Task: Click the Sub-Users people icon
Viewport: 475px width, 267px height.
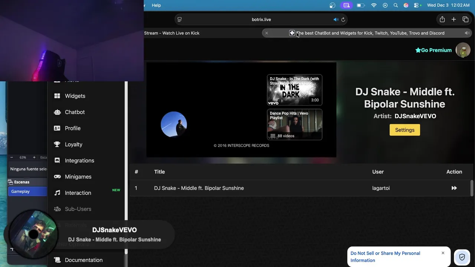Action: [57, 209]
